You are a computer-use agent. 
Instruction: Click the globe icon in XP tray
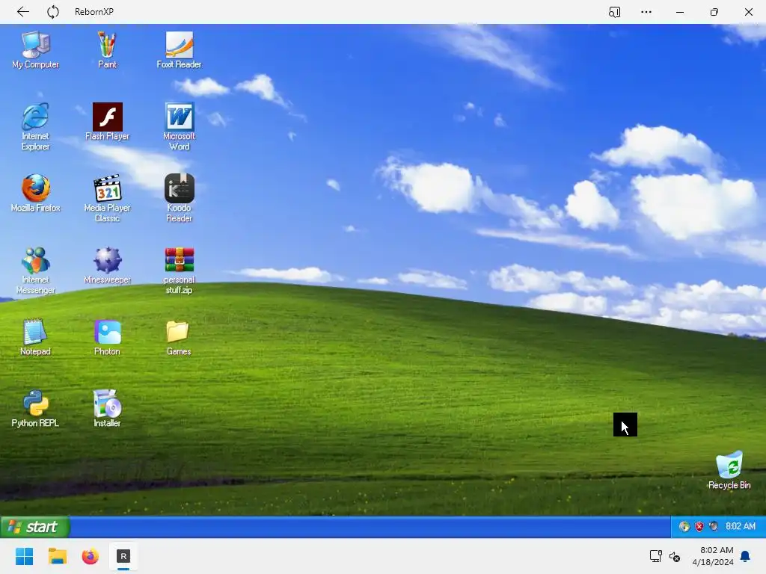point(684,527)
